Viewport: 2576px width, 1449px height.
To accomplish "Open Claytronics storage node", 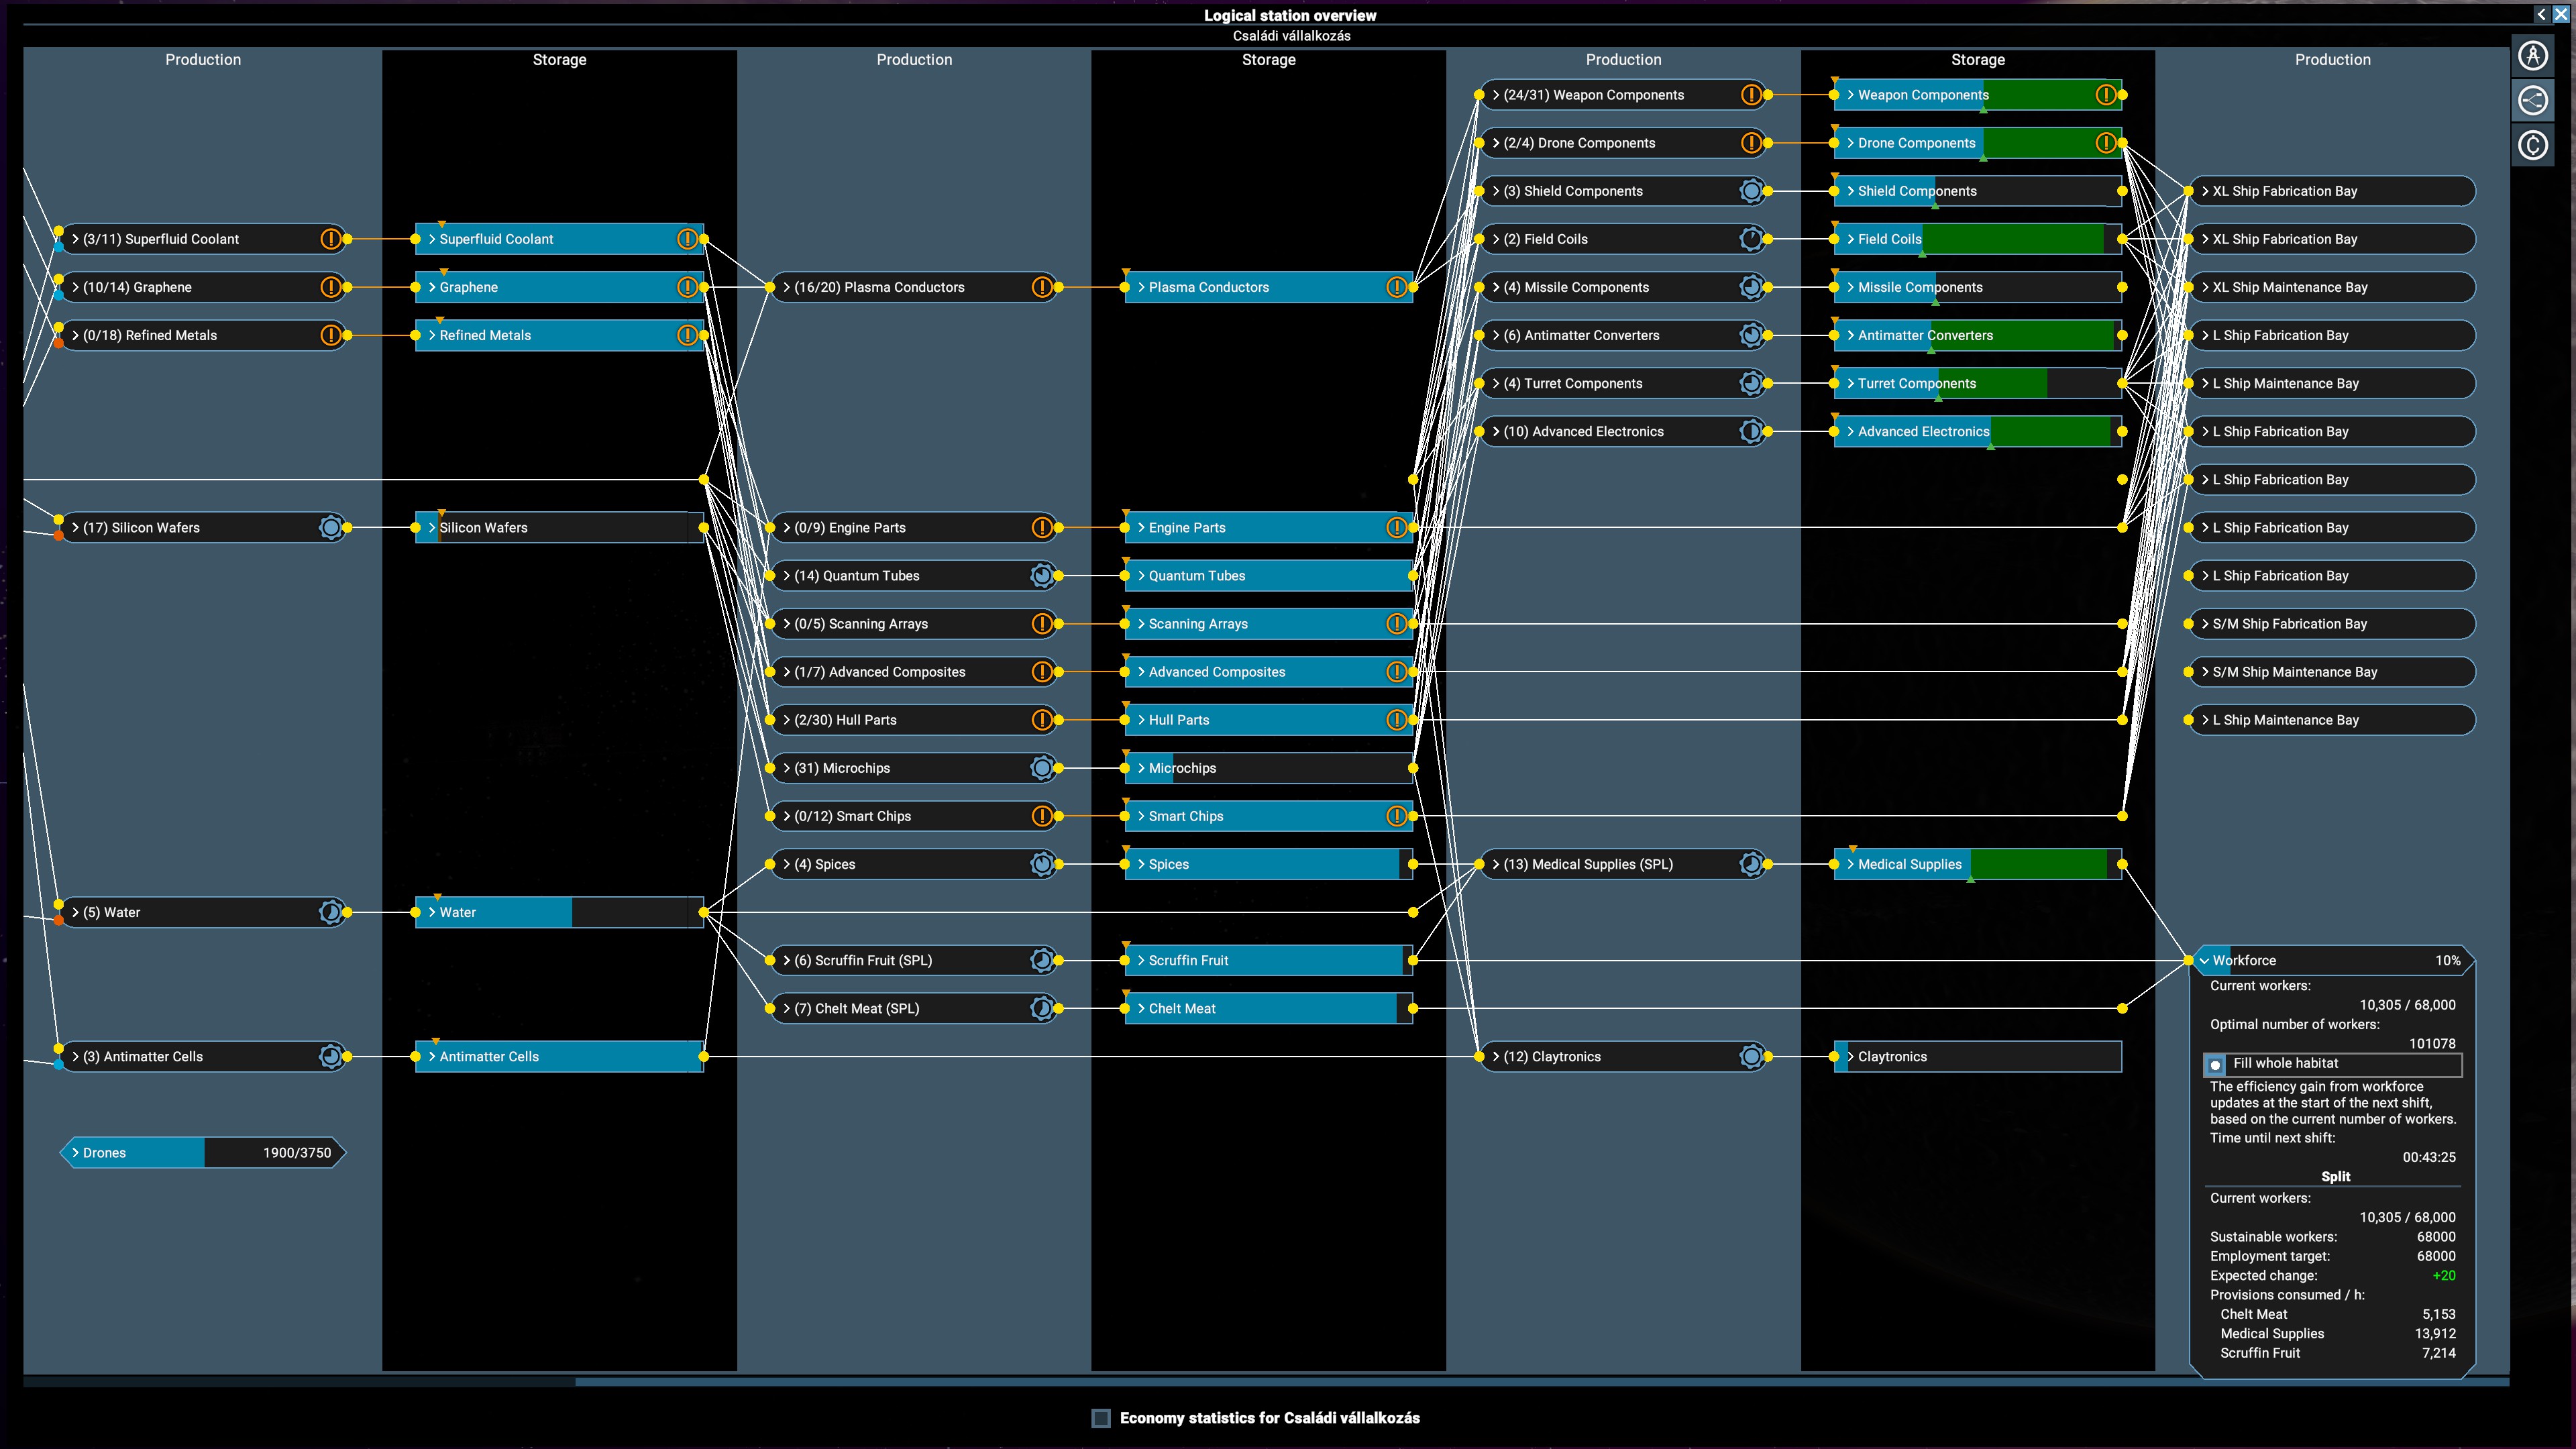I will [x=1977, y=1056].
